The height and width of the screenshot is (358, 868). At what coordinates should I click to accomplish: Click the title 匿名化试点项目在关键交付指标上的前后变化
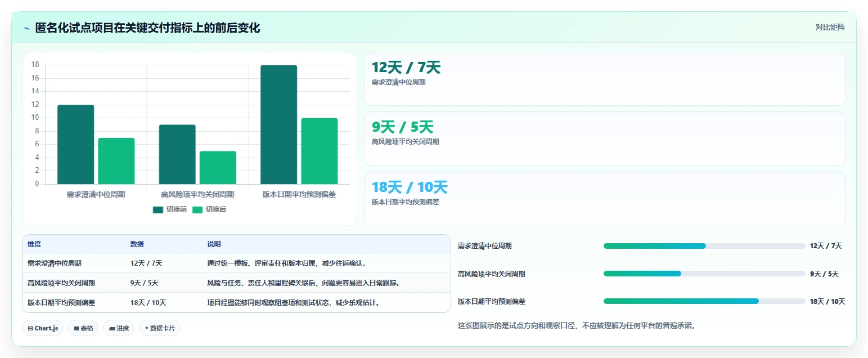click(147, 28)
